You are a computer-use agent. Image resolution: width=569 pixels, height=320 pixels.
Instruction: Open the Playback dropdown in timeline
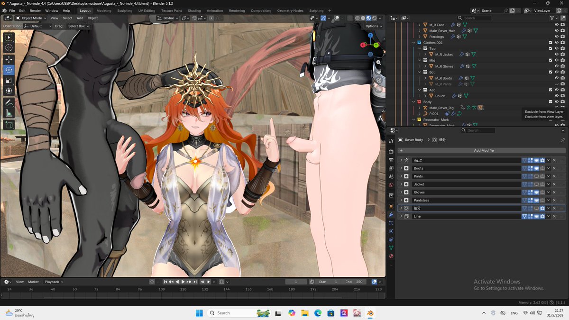point(54,282)
